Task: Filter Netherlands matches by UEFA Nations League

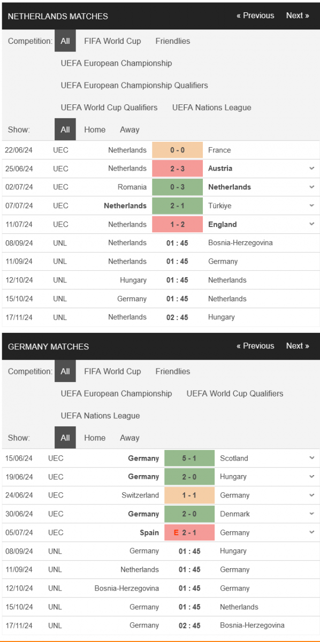Action: coord(211,107)
